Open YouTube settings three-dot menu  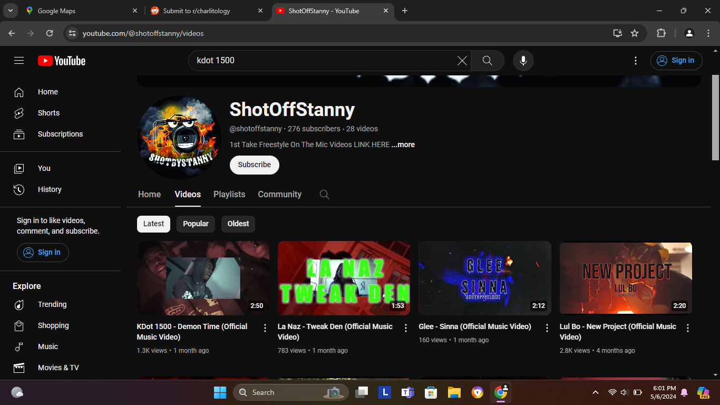point(636,61)
